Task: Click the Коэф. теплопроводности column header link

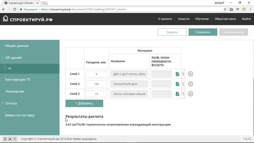Action: coord(162,61)
